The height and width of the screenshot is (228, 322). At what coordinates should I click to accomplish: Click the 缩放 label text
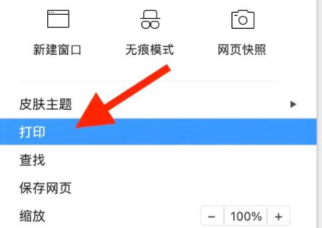click(x=32, y=216)
